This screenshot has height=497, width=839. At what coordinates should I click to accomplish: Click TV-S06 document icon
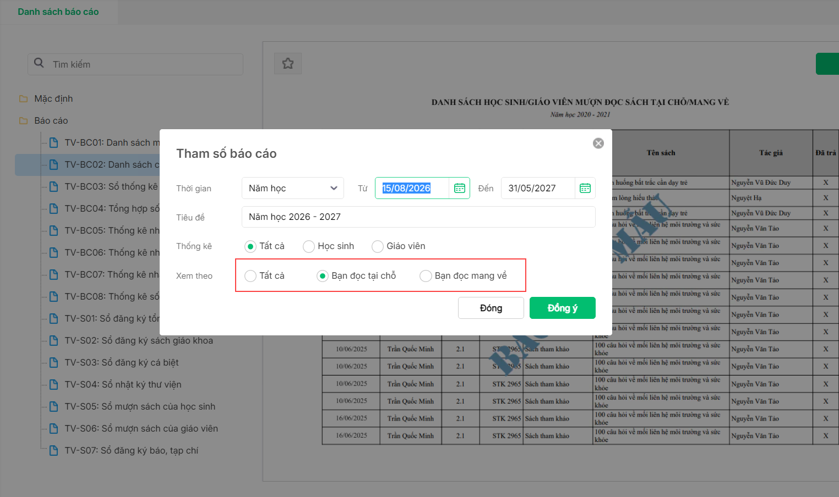[53, 428]
